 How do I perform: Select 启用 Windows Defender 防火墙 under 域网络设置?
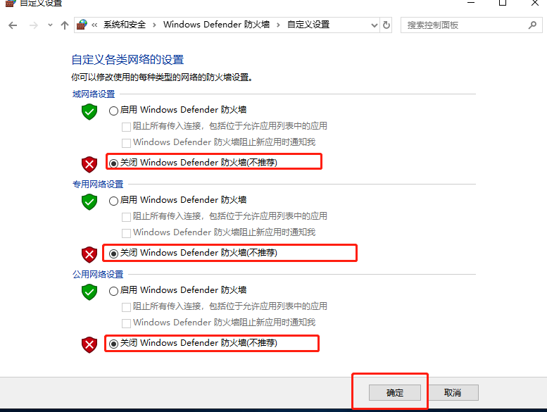177,111
